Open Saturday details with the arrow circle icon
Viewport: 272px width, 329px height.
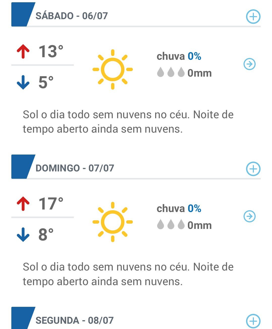coord(250,64)
